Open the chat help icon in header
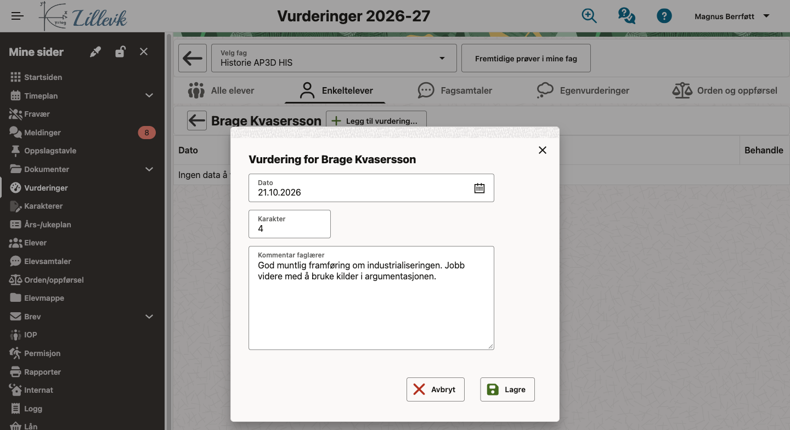This screenshot has width=790, height=430. [627, 16]
